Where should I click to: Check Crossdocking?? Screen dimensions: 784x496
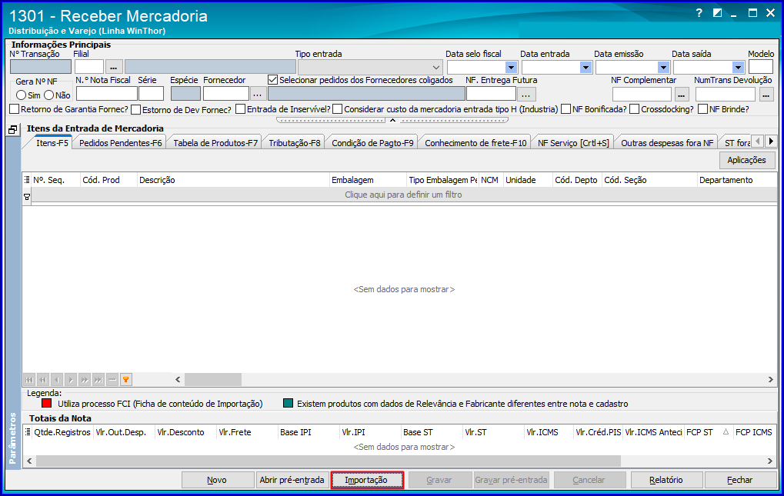pos(634,109)
